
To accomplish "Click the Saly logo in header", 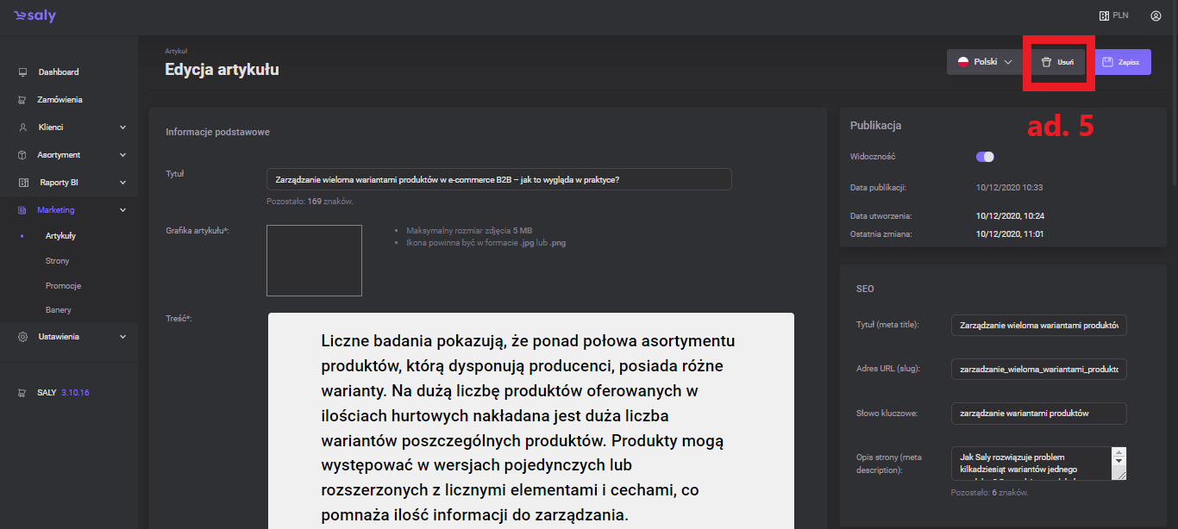I will pos(34,16).
